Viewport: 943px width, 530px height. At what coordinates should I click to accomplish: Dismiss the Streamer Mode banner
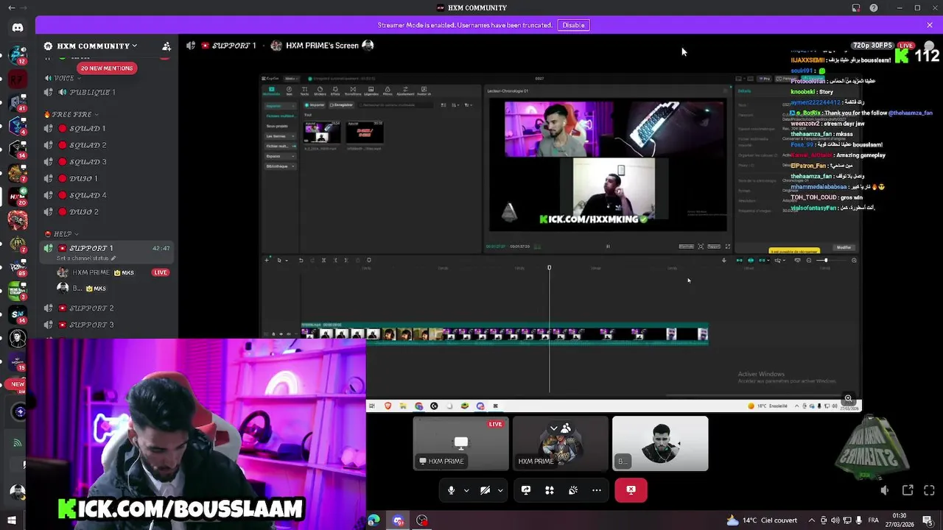pos(930,25)
